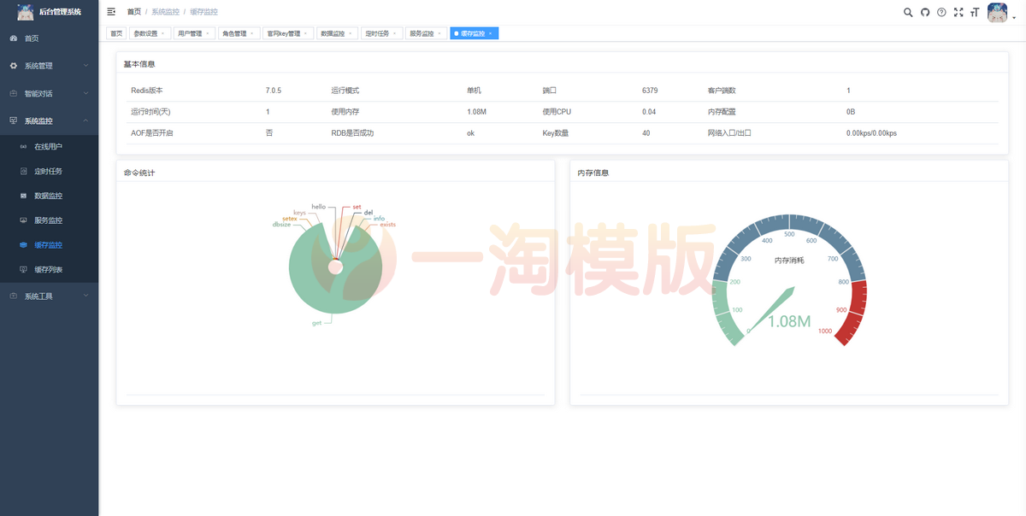The image size is (1026, 516).
Task: Close the 参数设置 tab
Action: (162, 33)
